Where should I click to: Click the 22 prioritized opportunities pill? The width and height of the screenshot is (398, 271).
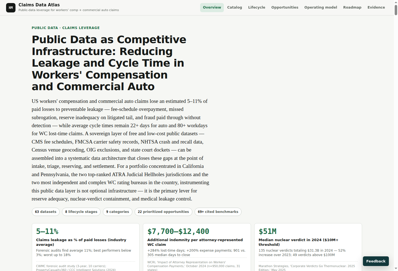click(163, 212)
